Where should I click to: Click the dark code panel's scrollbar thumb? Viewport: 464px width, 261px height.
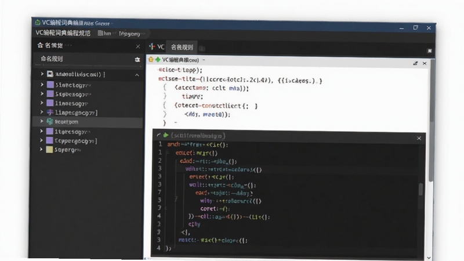421,189
